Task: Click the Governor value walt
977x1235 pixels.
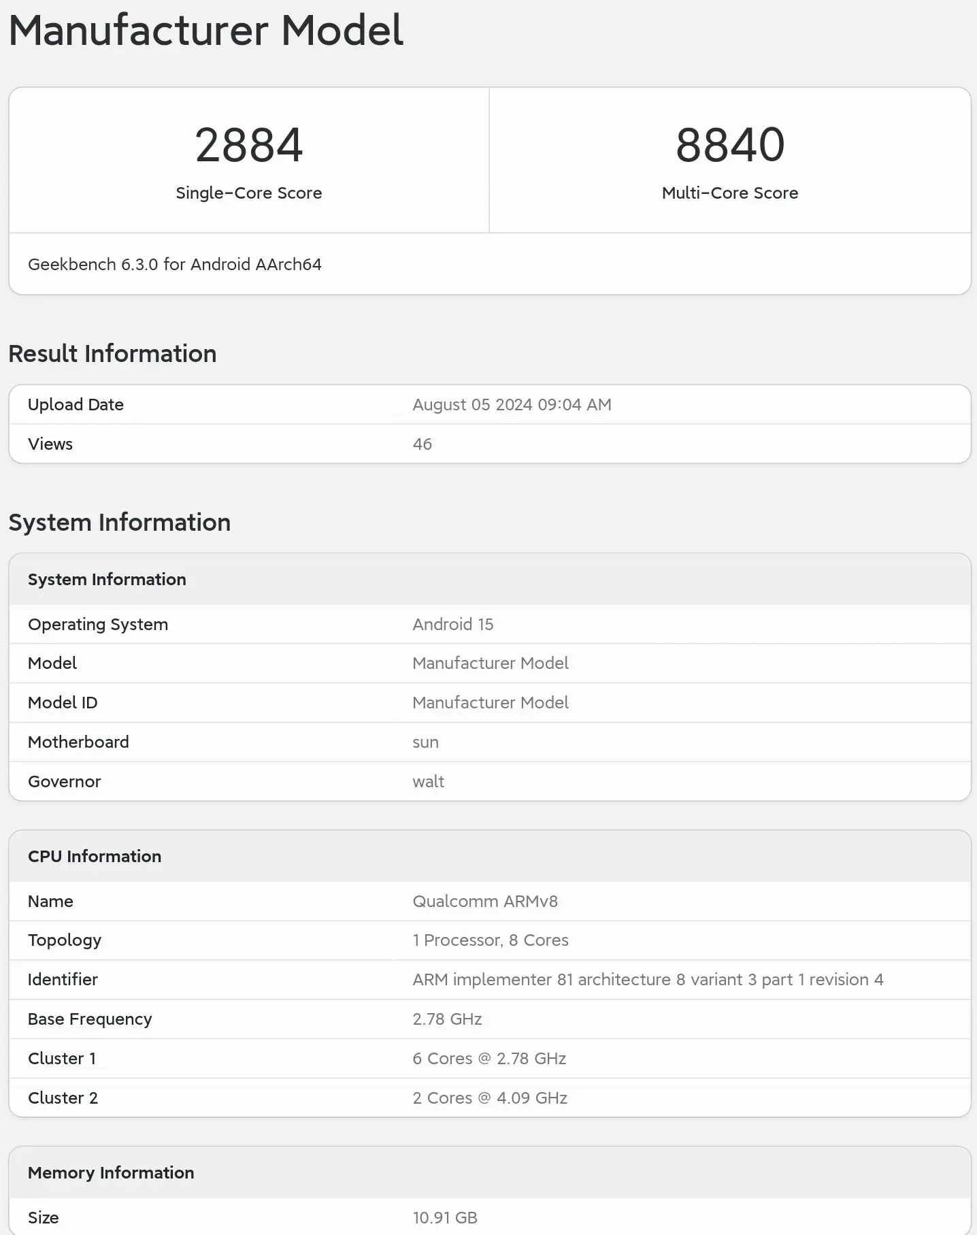Action: pyautogui.click(x=428, y=782)
